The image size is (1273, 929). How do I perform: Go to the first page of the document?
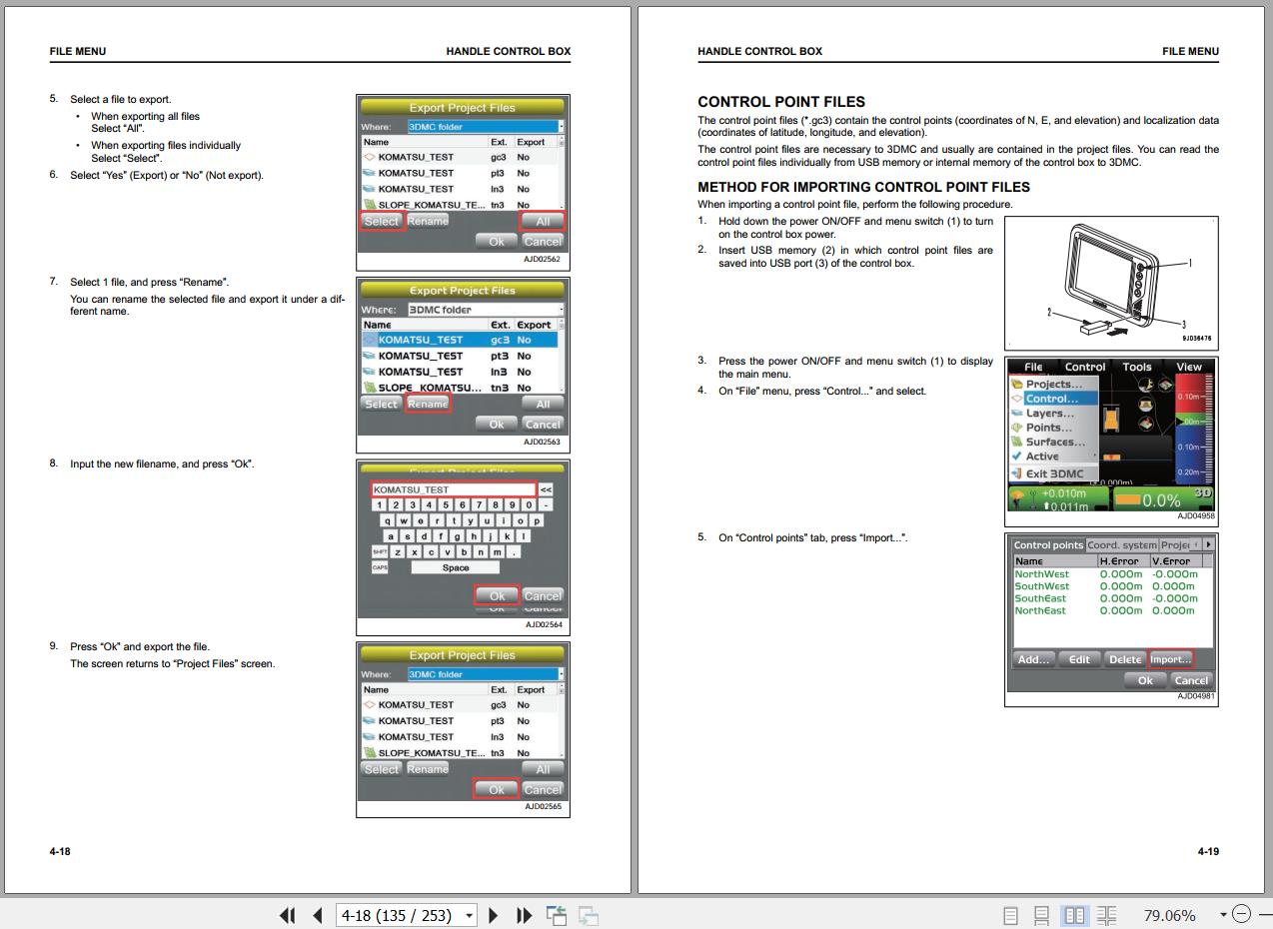[x=288, y=915]
